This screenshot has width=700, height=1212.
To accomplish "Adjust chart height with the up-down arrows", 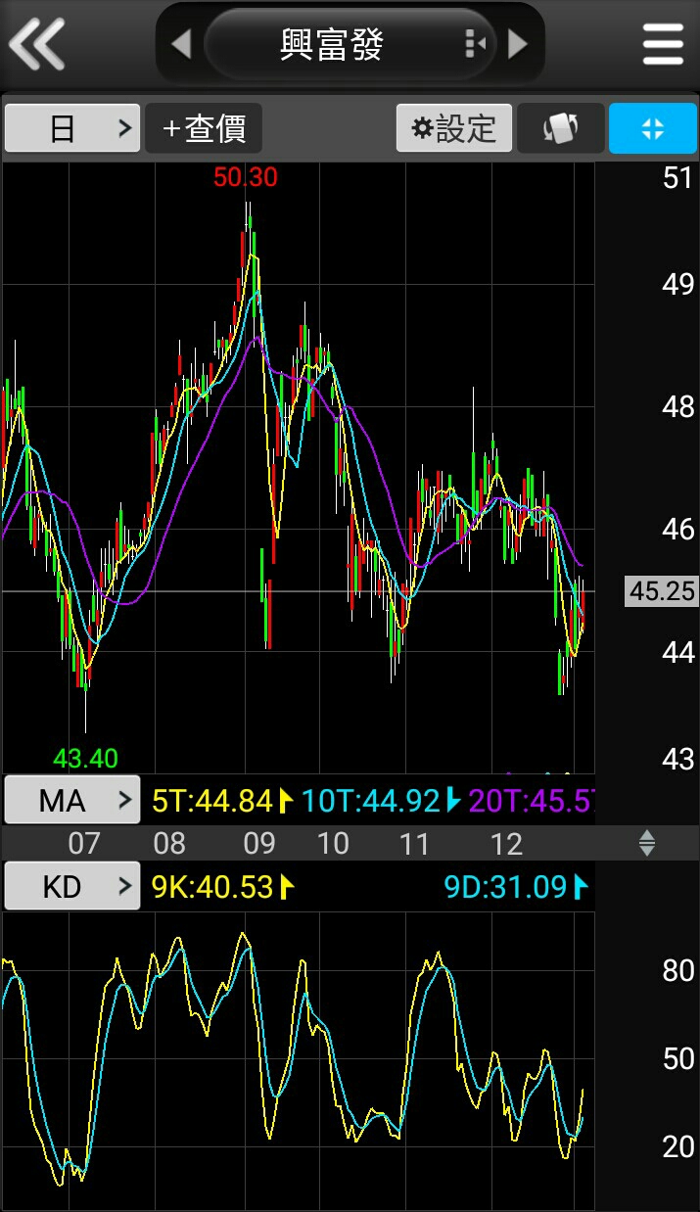I will click(x=646, y=843).
